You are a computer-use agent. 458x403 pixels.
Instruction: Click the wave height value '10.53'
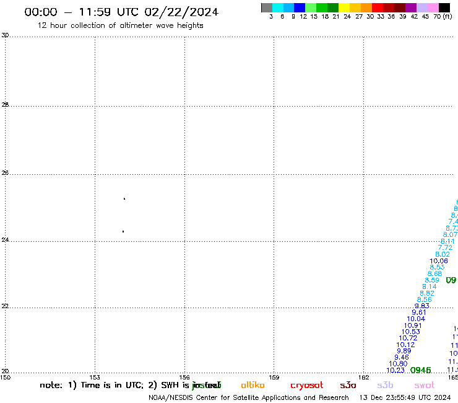coord(411,332)
